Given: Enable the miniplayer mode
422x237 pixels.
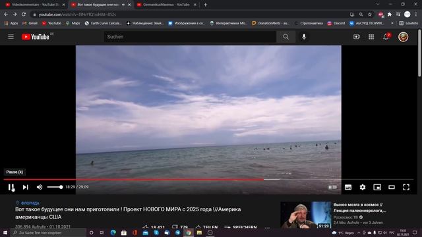Looking at the screenshot, I should [377, 187].
